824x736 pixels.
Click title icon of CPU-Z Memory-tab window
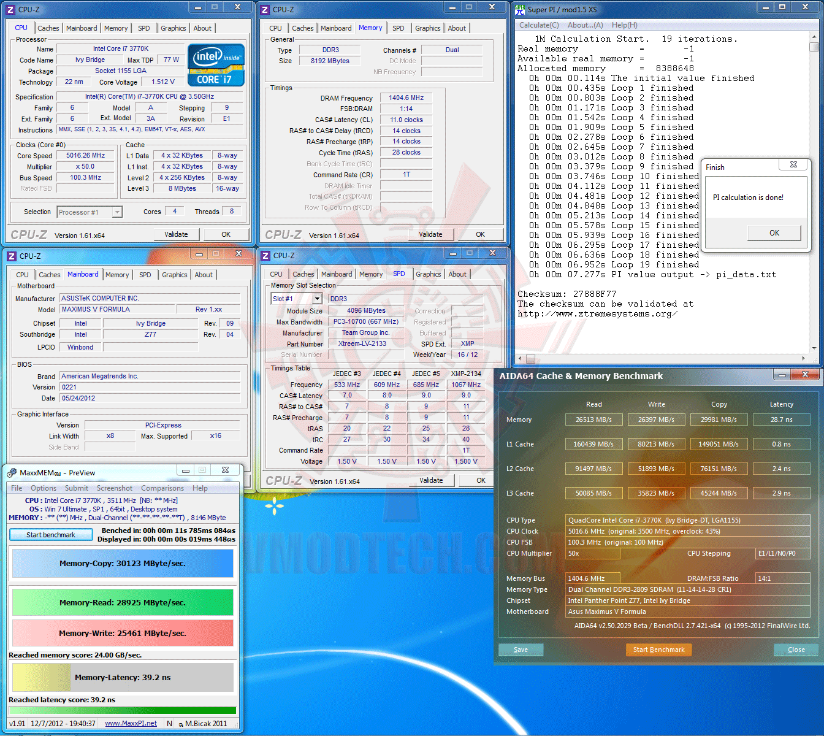click(265, 9)
